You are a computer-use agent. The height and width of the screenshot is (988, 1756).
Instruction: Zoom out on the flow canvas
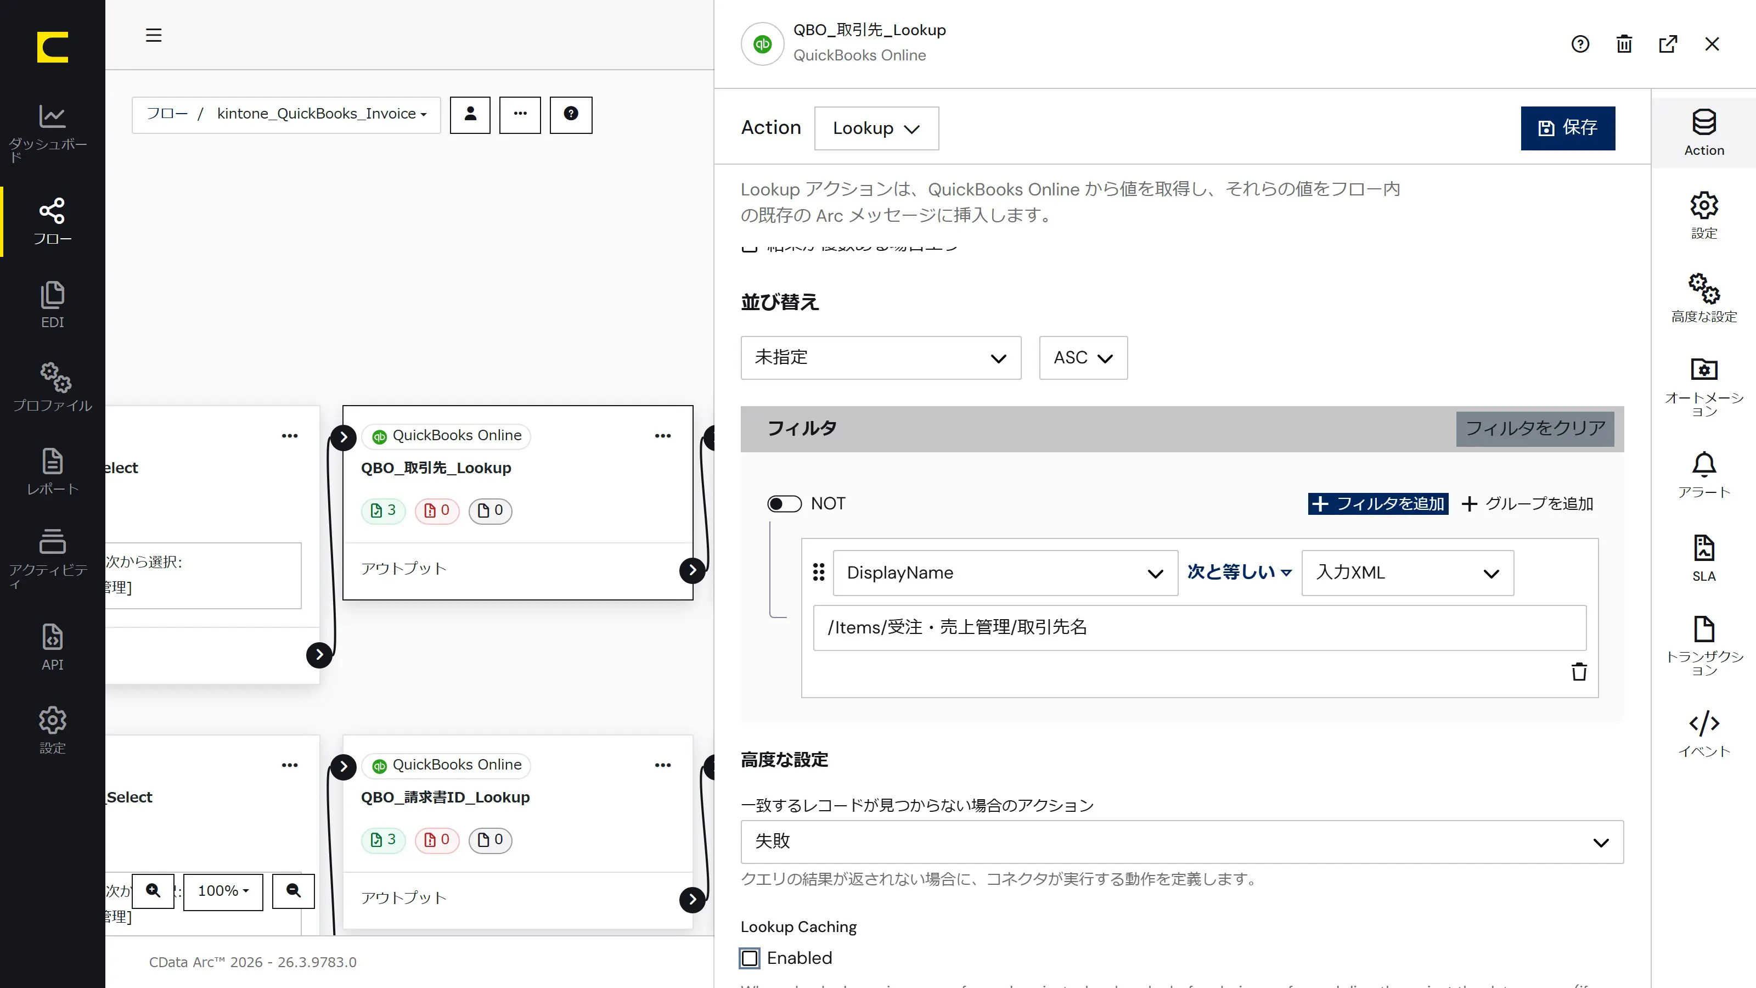[x=294, y=890]
